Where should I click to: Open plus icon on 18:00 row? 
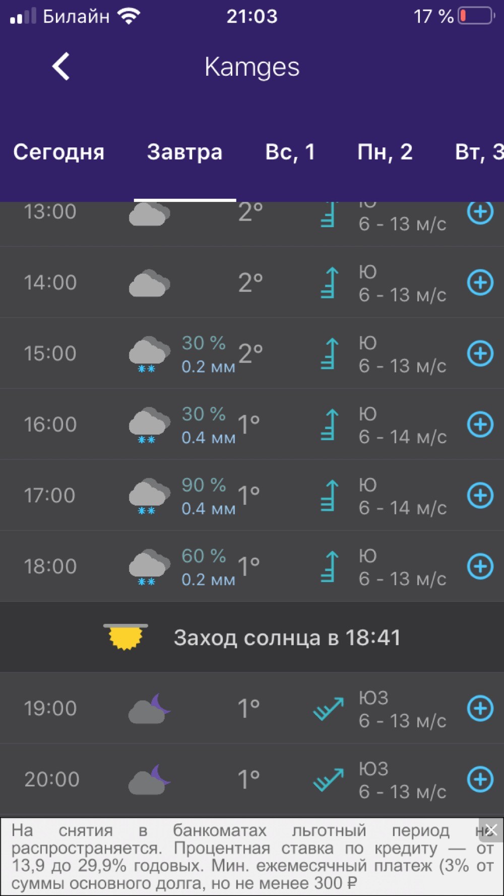(x=480, y=566)
